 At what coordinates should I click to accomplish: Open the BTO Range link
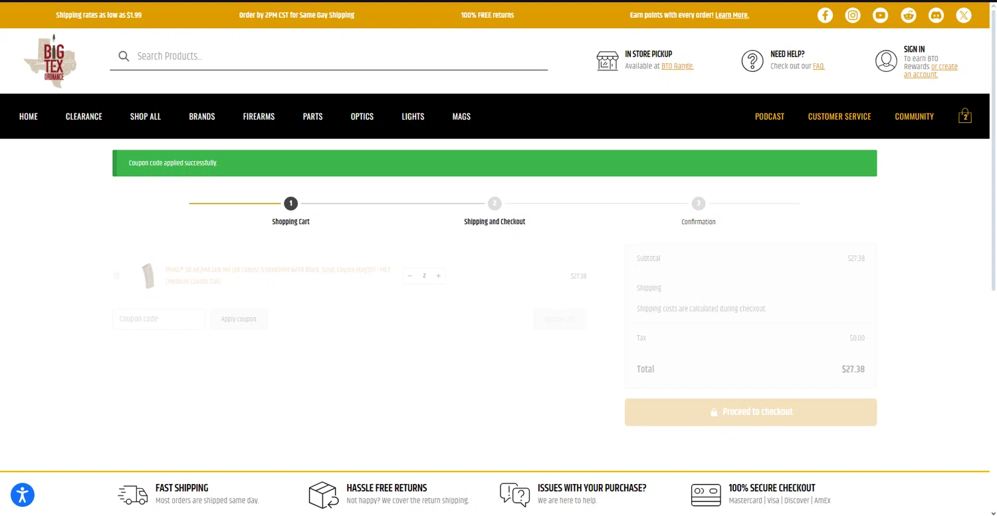click(677, 66)
